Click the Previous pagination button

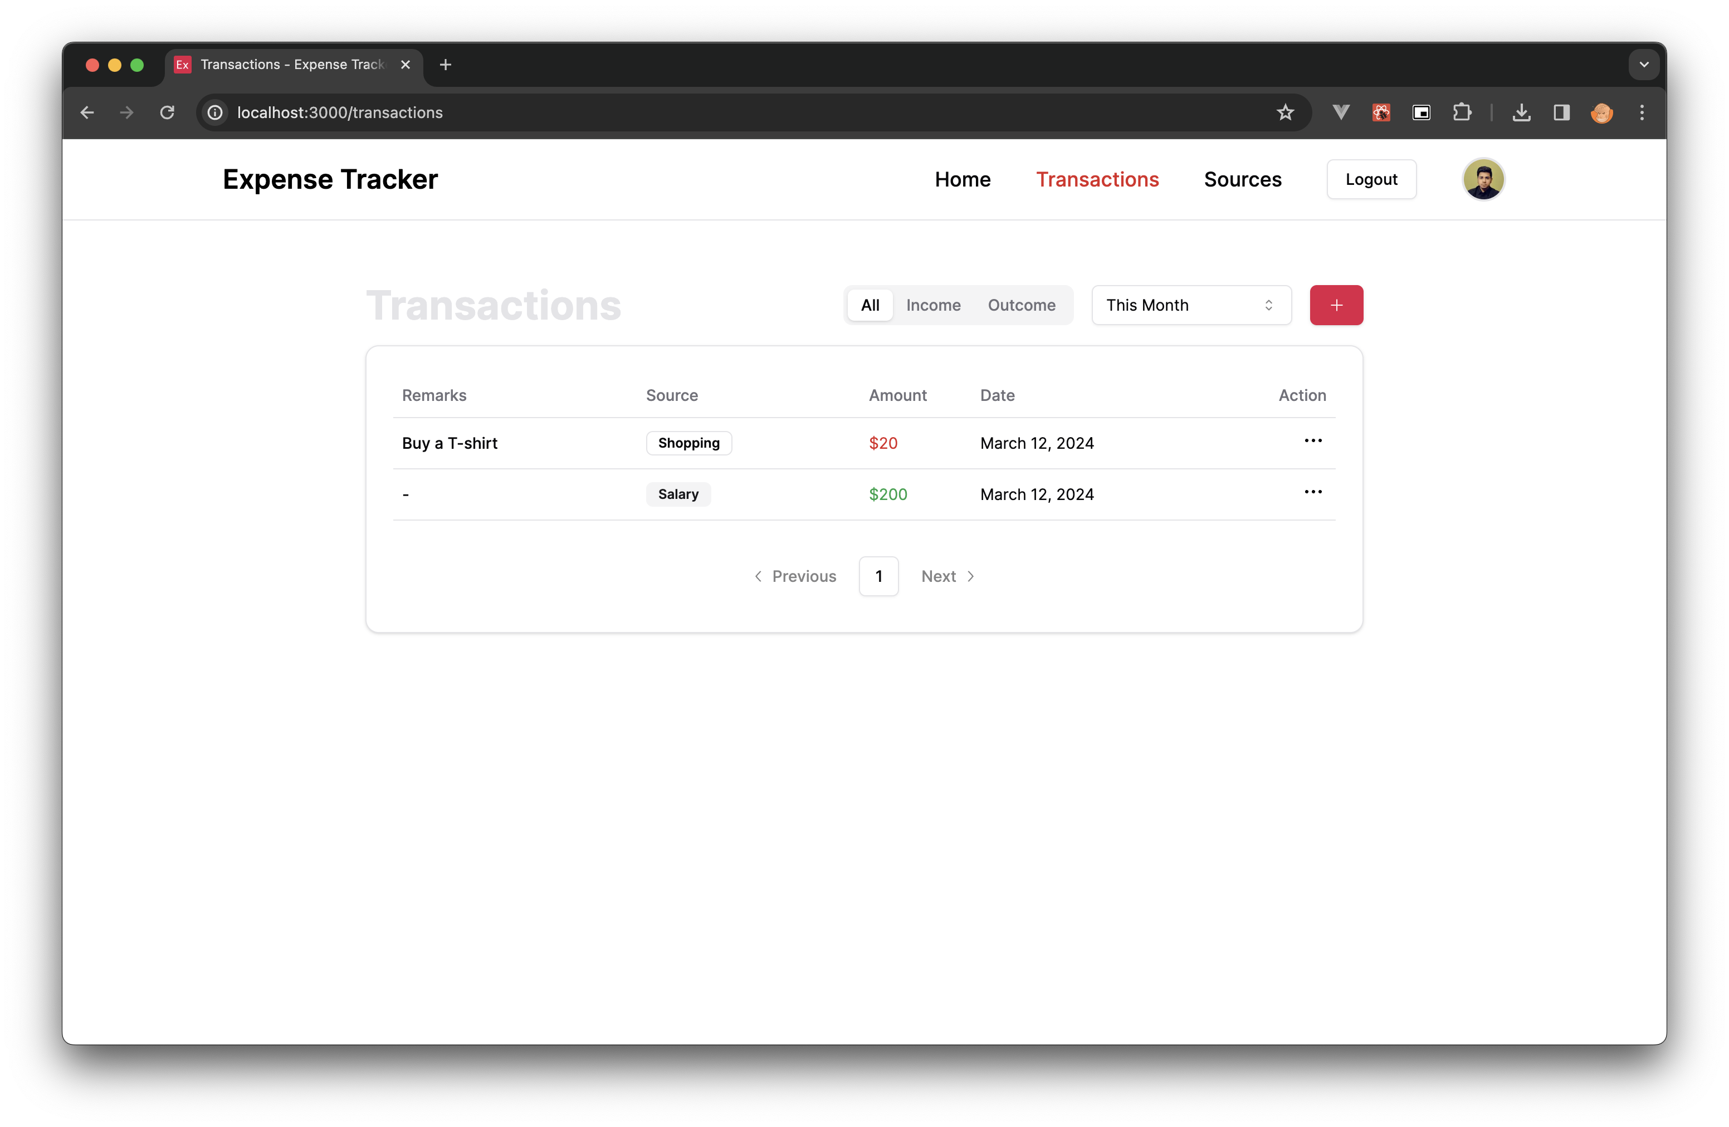point(793,575)
